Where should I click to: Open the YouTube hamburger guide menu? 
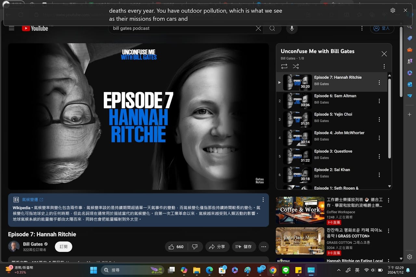pyautogui.click(x=12, y=28)
